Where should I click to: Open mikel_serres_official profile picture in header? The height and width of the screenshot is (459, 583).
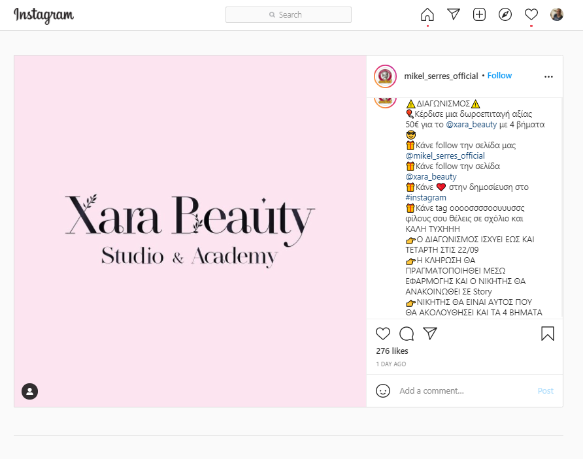click(x=385, y=76)
